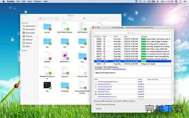The image size is (189, 118).
Task: Click the Log Messages search field
Action: pos(133,33)
